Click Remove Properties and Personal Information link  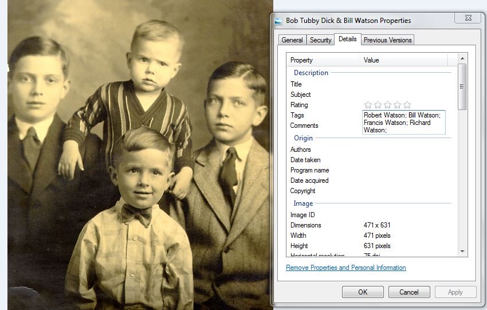coord(345,268)
